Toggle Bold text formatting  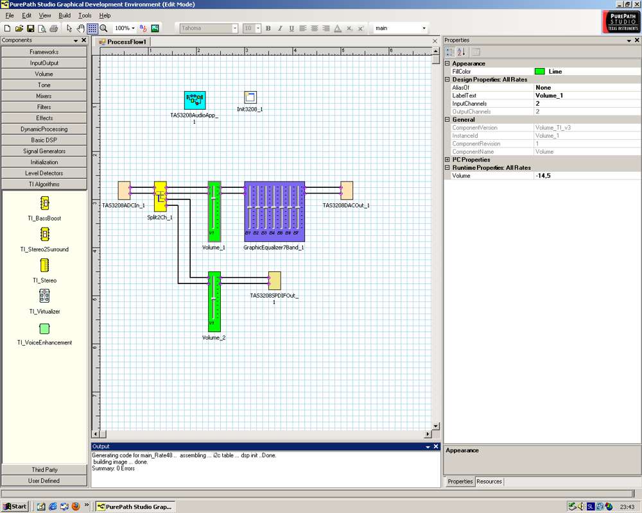click(268, 28)
